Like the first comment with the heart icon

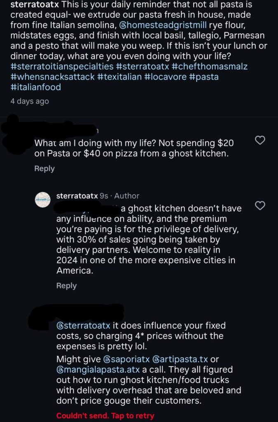pyautogui.click(x=260, y=140)
